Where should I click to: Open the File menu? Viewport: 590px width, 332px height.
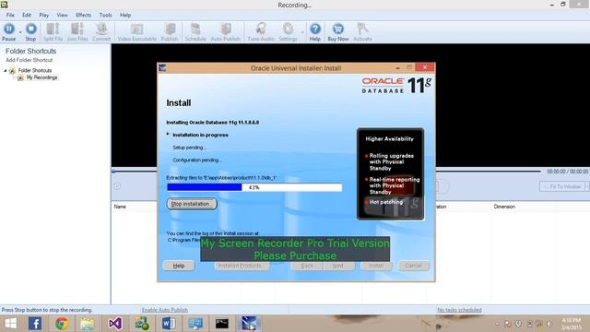[x=10, y=15]
